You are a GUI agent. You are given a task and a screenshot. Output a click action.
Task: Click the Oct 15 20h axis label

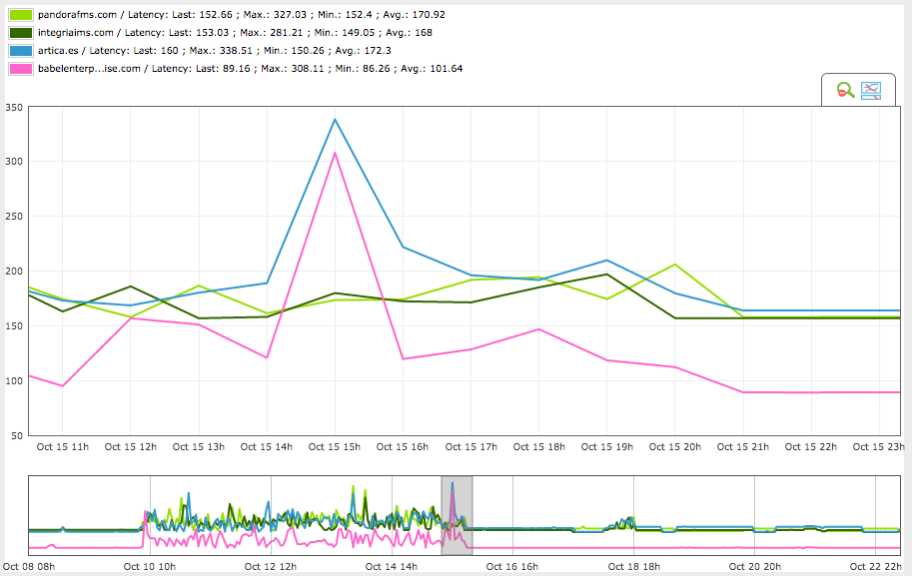674,447
